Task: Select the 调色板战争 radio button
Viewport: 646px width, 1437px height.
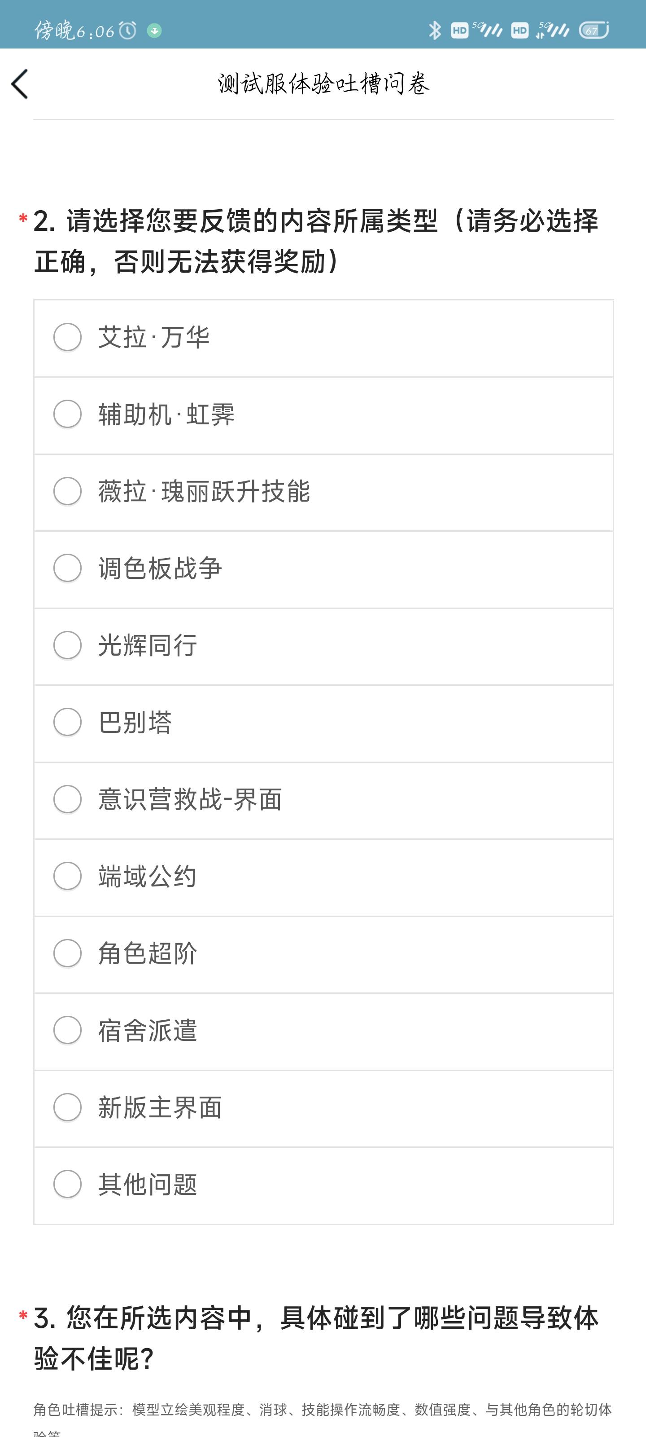Action: pos(323,569)
